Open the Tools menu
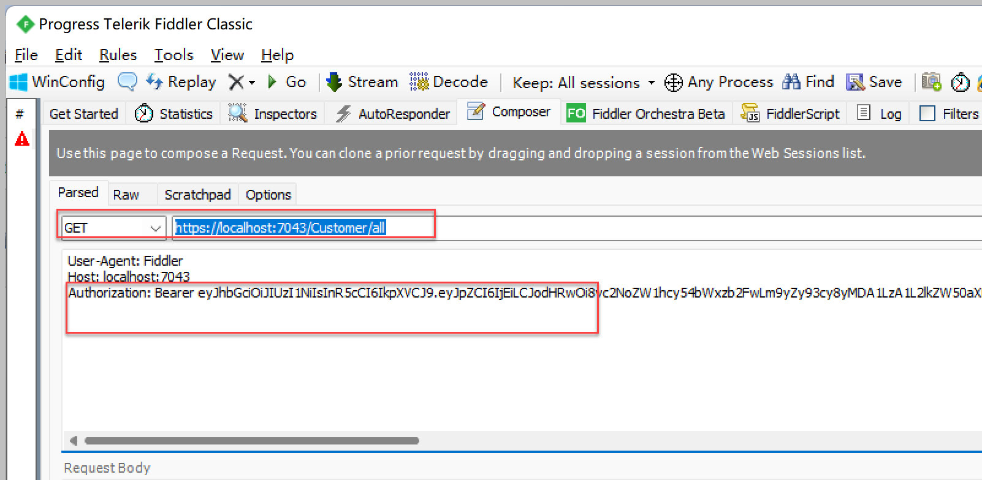982x480 pixels. [x=173, y=55]
